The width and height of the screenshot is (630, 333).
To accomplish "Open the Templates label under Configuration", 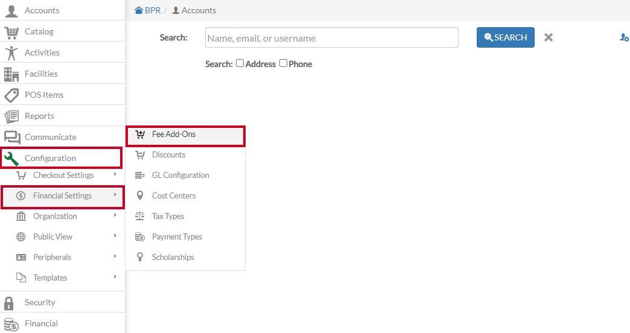I will pyautogui.click(x=50, y=277).
